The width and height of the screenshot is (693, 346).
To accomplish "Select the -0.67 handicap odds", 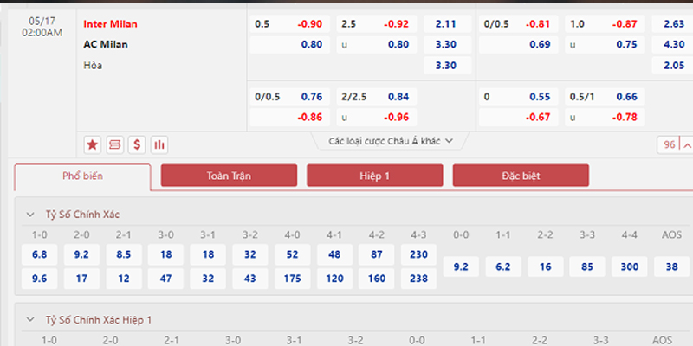I will click(518, 118).
